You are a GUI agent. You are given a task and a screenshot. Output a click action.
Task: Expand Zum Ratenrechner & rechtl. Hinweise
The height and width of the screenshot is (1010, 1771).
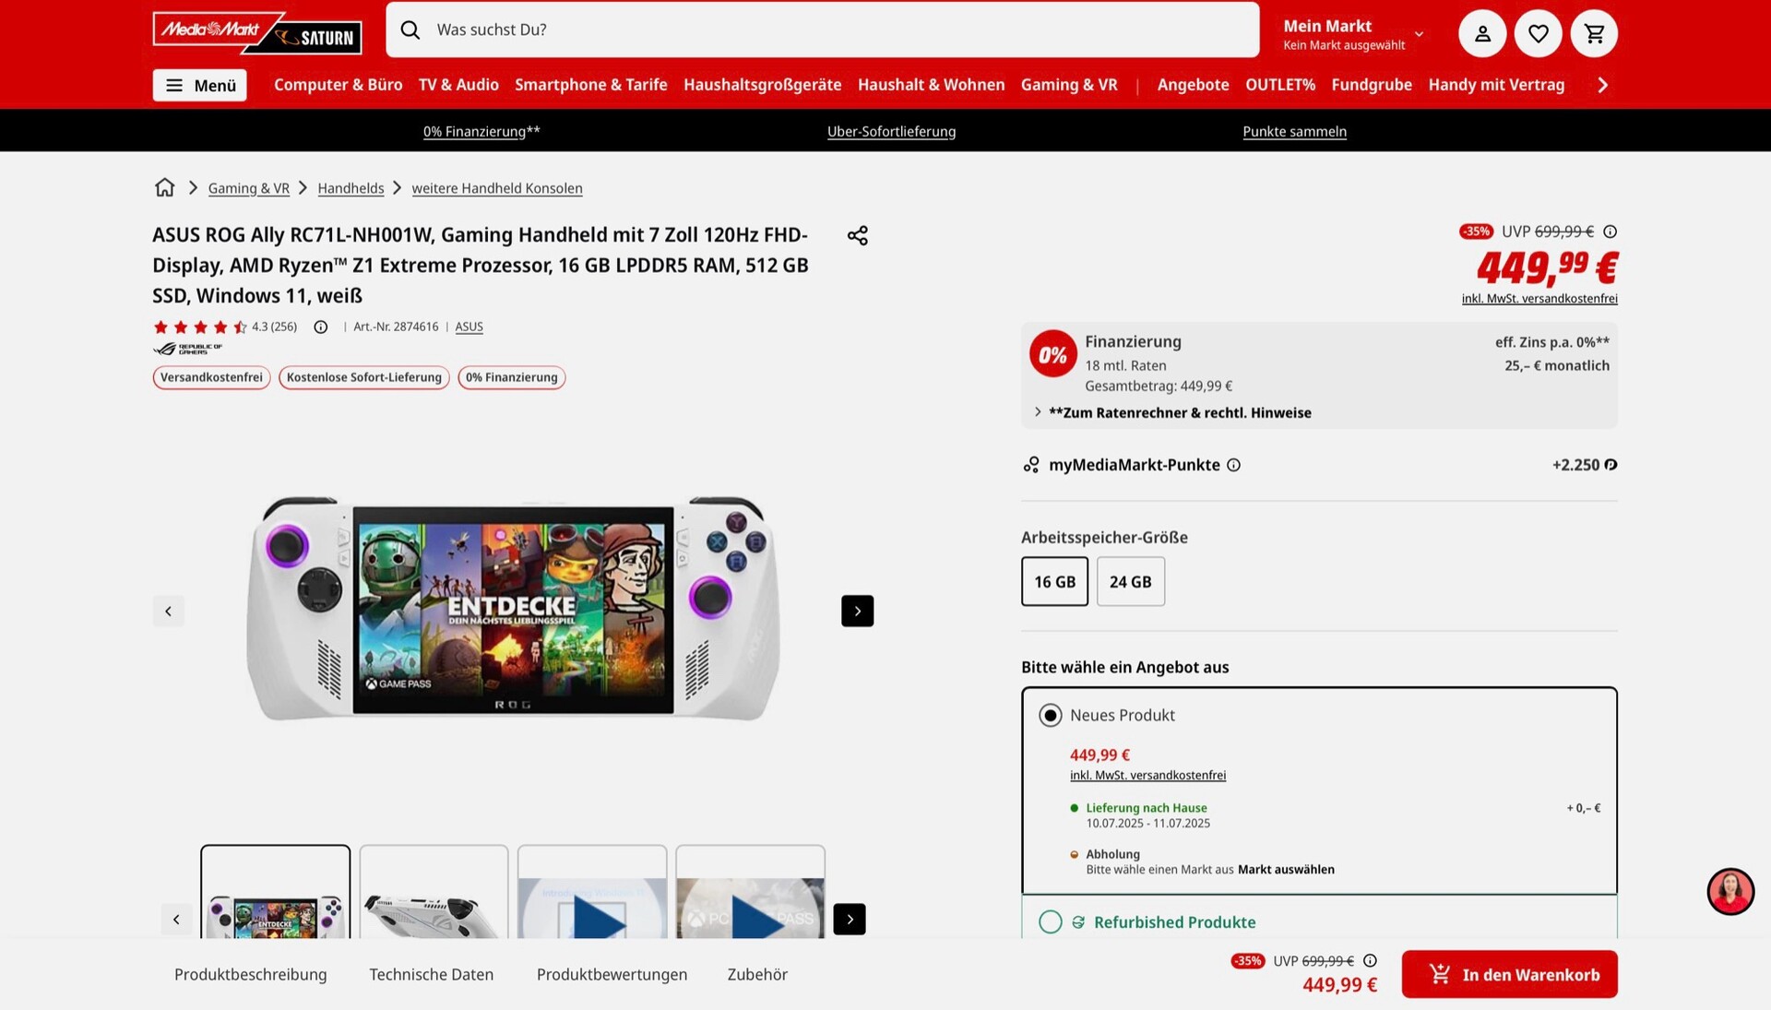1179,413
